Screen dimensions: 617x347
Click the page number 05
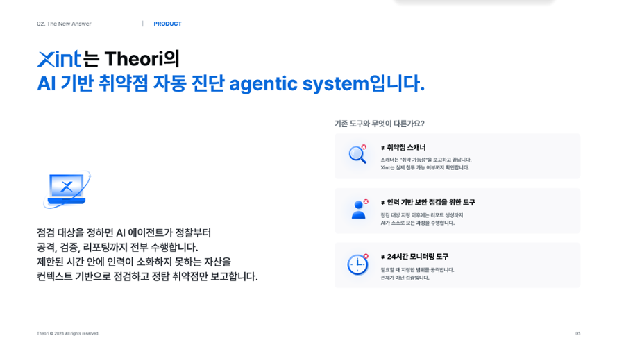[x=577, y=334]
